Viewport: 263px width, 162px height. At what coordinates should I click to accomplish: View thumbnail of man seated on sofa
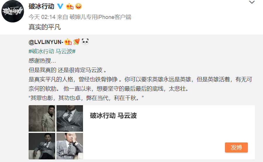[42, 146]
